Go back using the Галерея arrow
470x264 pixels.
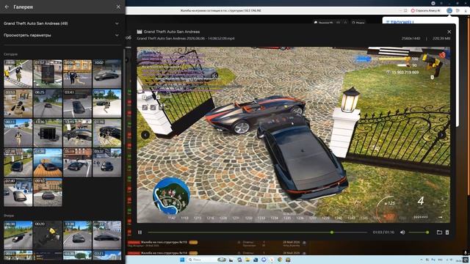pos(7,7)
